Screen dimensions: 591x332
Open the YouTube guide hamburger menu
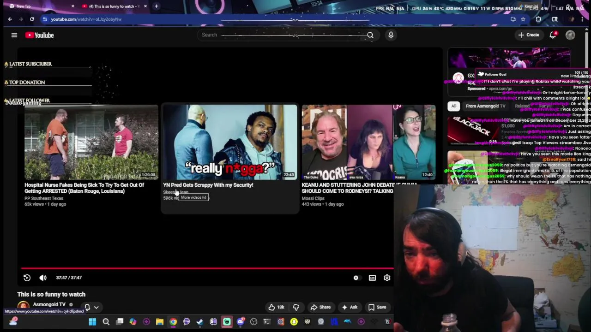coord(14,35)
